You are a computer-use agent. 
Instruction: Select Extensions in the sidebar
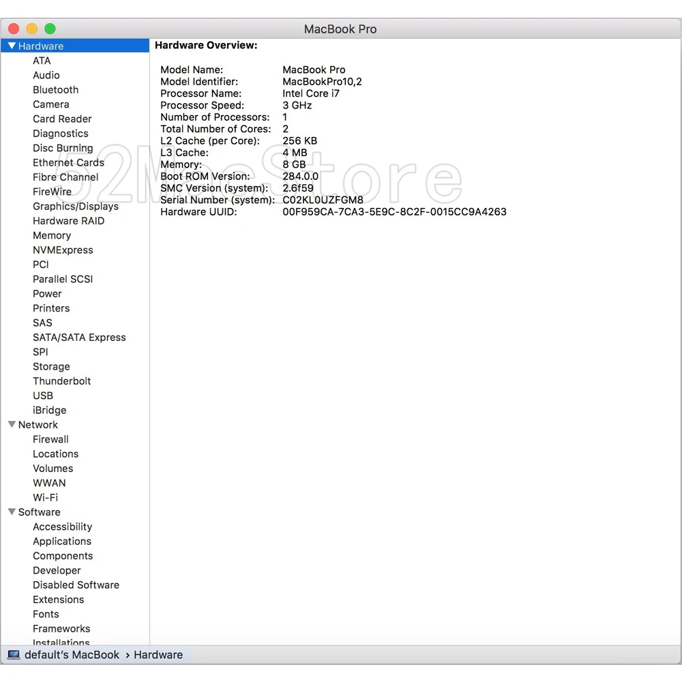click(58, 599)
